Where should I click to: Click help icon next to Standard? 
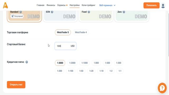point(21,12)
